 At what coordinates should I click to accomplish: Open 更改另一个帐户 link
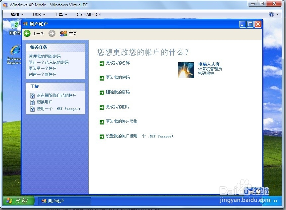(43, 68)
